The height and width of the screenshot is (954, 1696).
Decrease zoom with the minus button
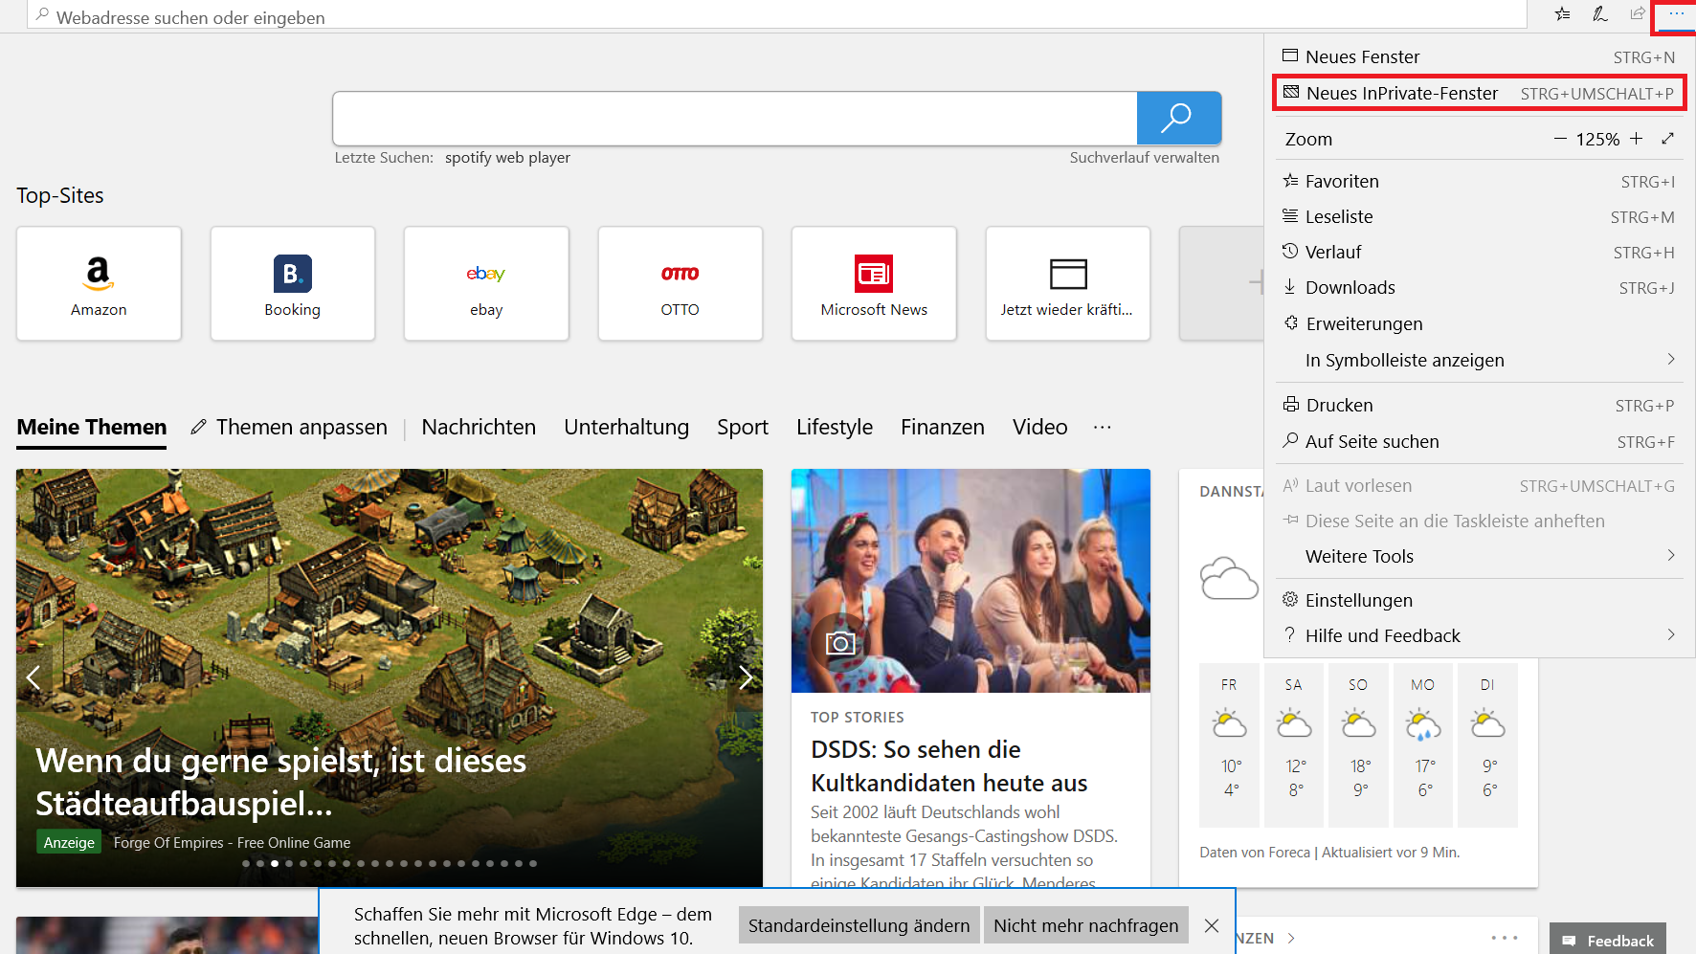coord(1560,139)
